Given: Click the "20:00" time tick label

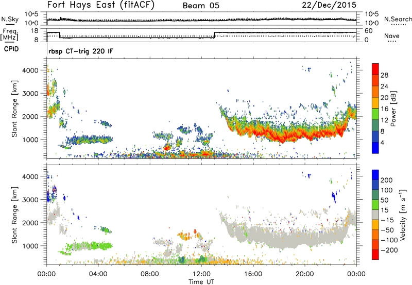Looking at the screenshot, I should 305,274.
